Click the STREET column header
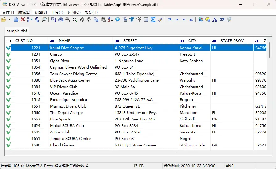 (145, 41)
